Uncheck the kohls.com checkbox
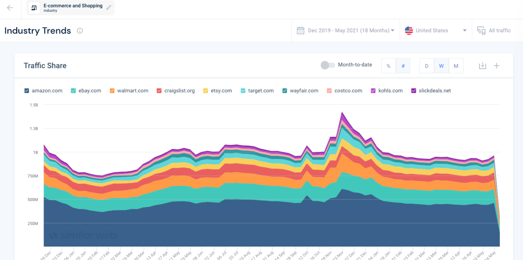 373,91
